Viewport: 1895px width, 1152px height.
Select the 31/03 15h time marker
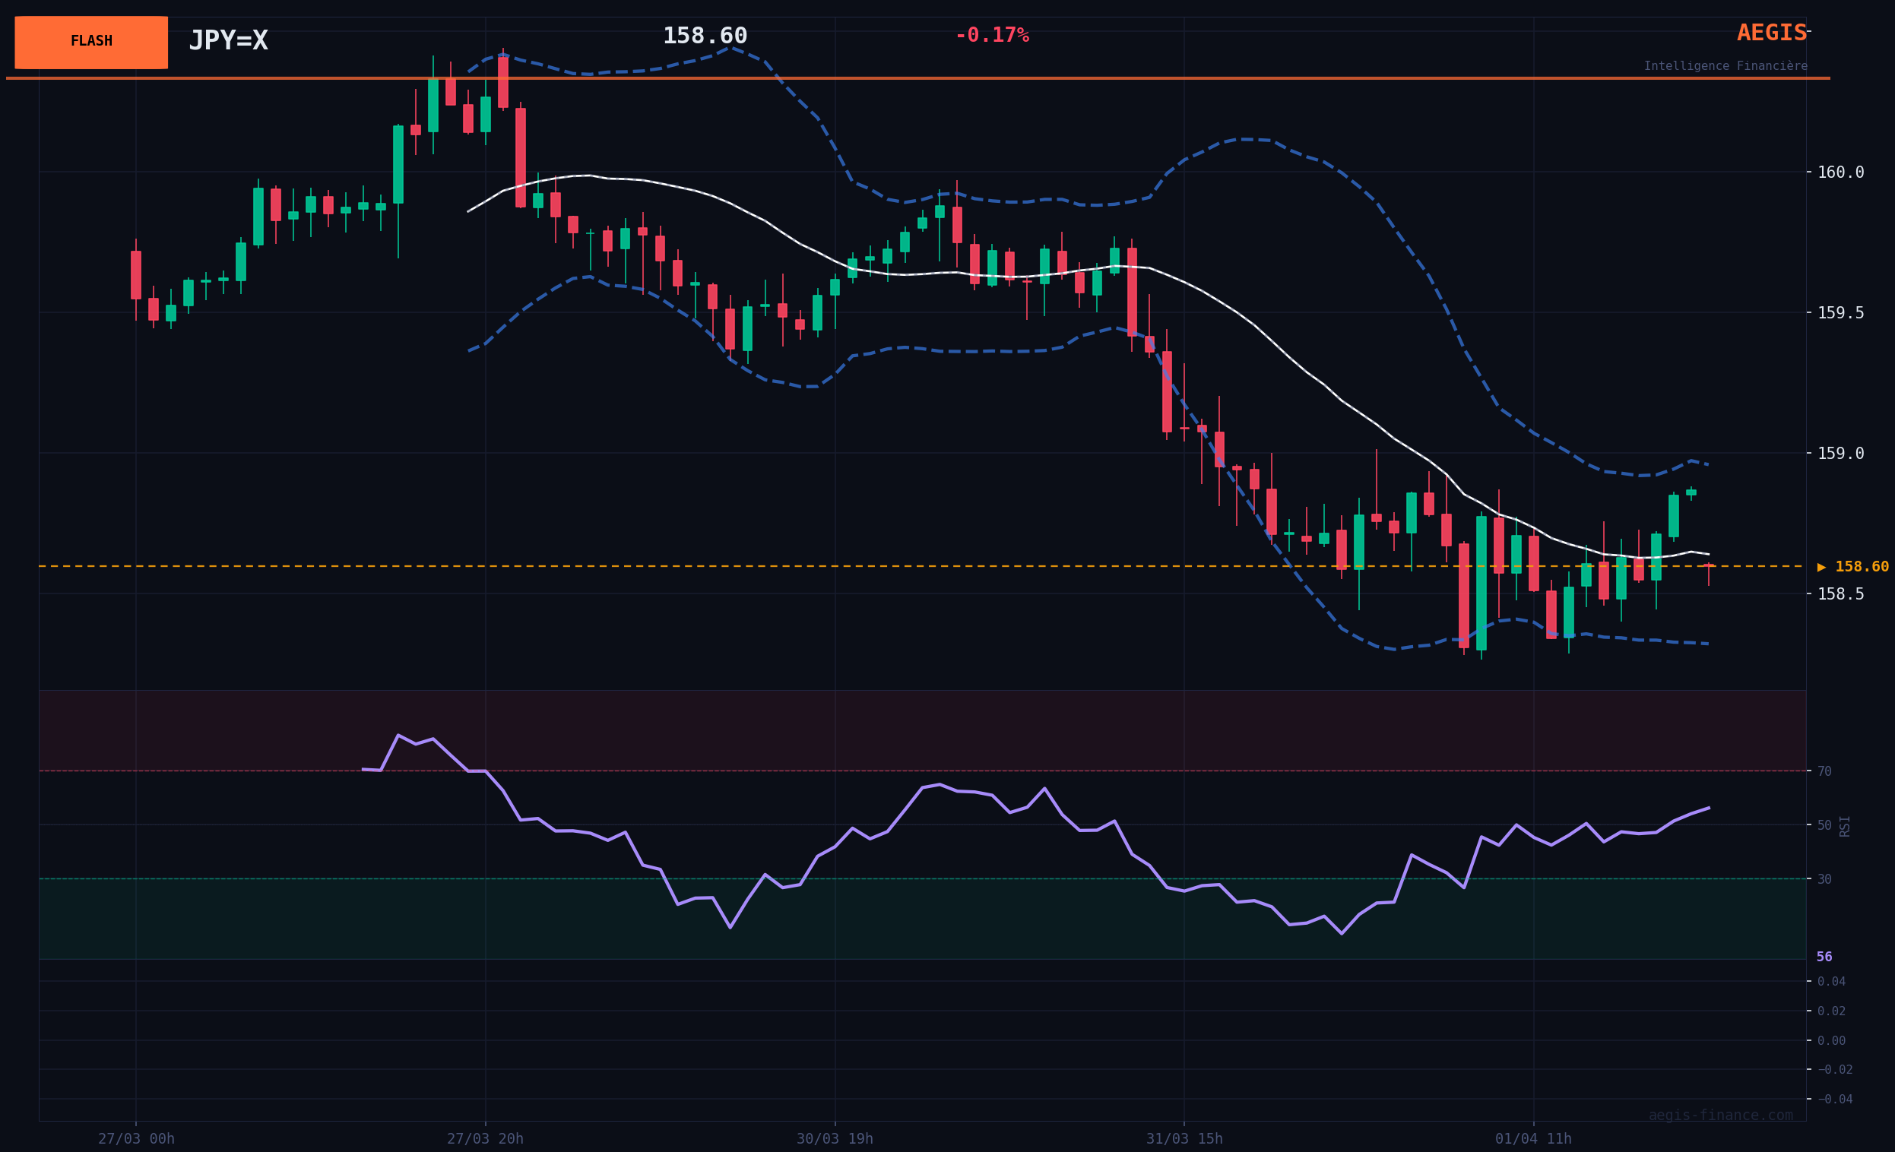[1184, 1139]
